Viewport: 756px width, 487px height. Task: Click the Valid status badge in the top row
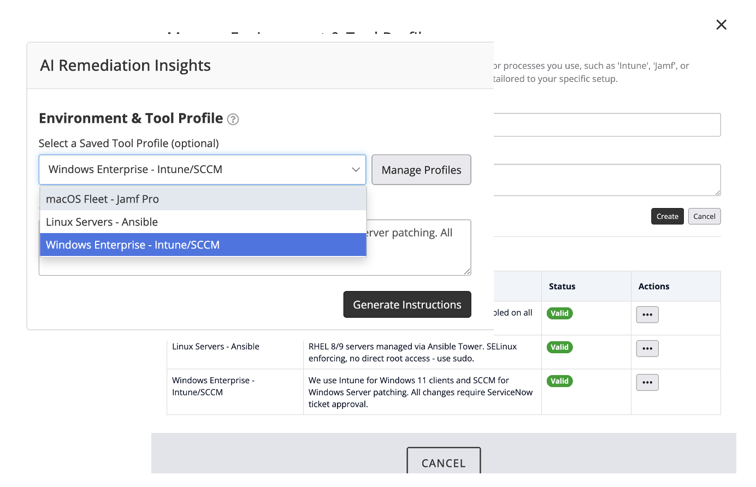tap(559, 313)
